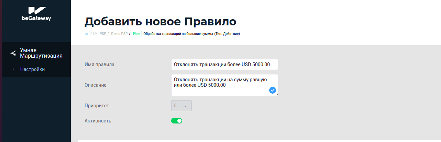Open the PSP_1_Demo PSP breadcrumb link
Screen dimensions: 441x142
point(113,34)
